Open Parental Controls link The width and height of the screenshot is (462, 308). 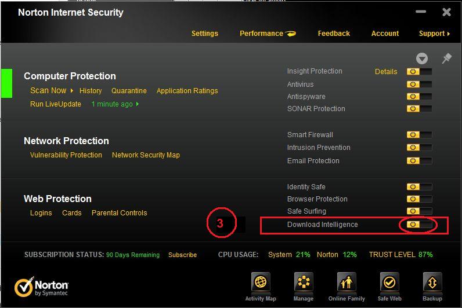coord(120,213)
